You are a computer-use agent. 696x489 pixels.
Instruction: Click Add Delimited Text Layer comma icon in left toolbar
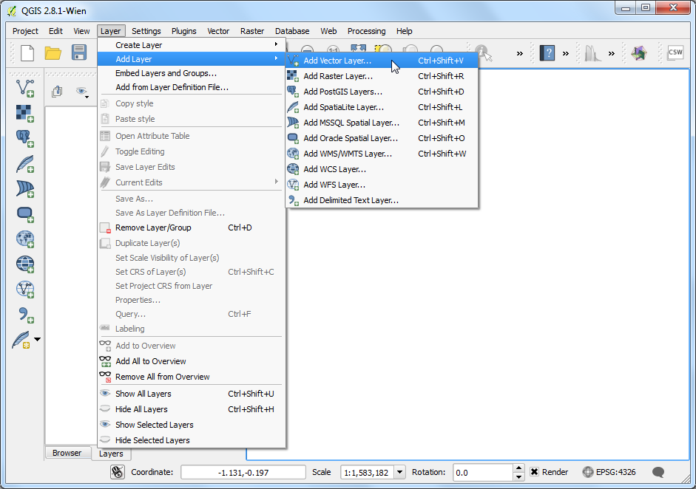tap(25, 315)
